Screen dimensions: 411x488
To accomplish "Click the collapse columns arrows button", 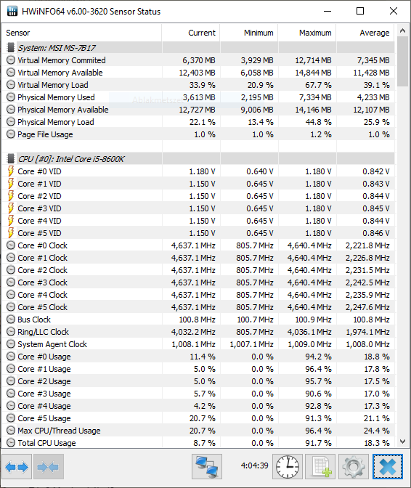I will [x=49, y=466].
